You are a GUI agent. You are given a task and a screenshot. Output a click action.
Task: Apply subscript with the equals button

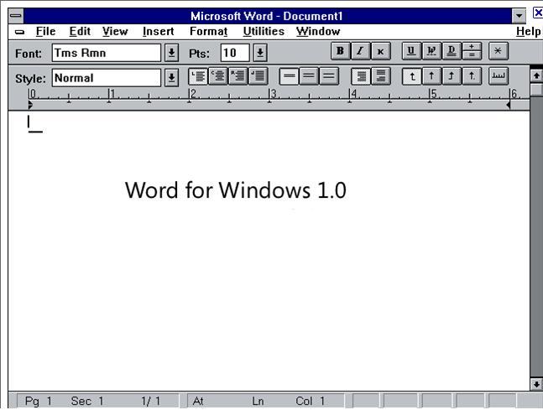[472, 55]
